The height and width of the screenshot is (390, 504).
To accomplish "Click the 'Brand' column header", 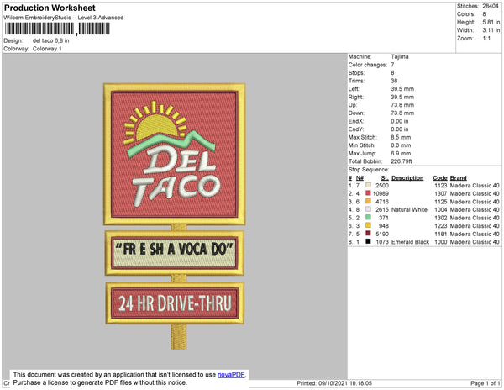I will tap(458, 178).
